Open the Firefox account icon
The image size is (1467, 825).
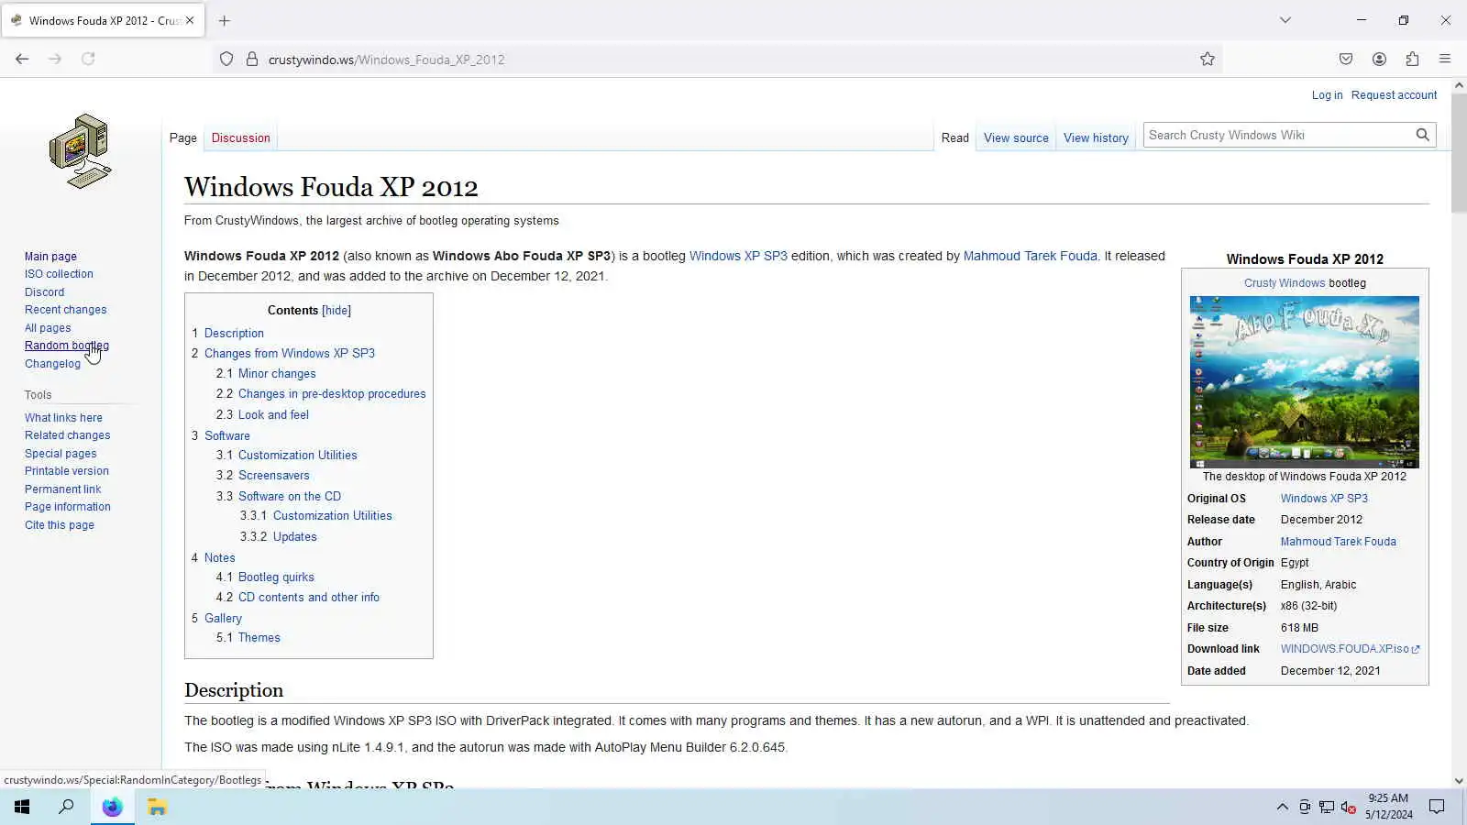tap(1379, 59)
